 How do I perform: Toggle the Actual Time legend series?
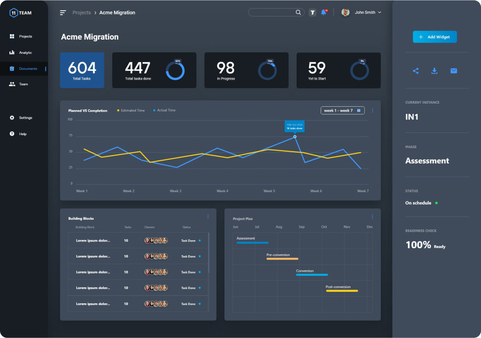click(x=166, y=110)
